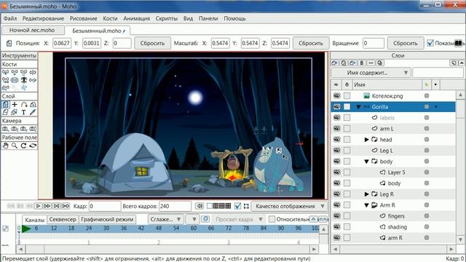Viewport: 466px width, 262px height.
Task: Open the Анимация menu
Action: coord(136,18)
